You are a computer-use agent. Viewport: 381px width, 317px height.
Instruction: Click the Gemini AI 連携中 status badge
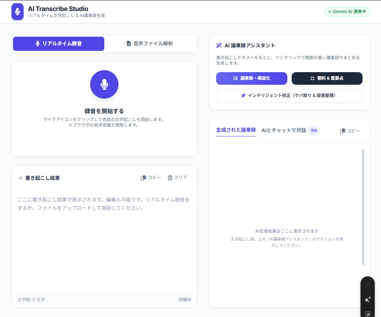347,12
